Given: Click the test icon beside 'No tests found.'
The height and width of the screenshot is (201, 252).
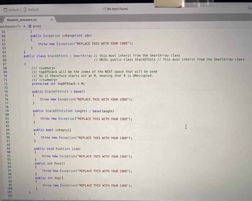Looking at the screenshot, I should tap(104, 9).
